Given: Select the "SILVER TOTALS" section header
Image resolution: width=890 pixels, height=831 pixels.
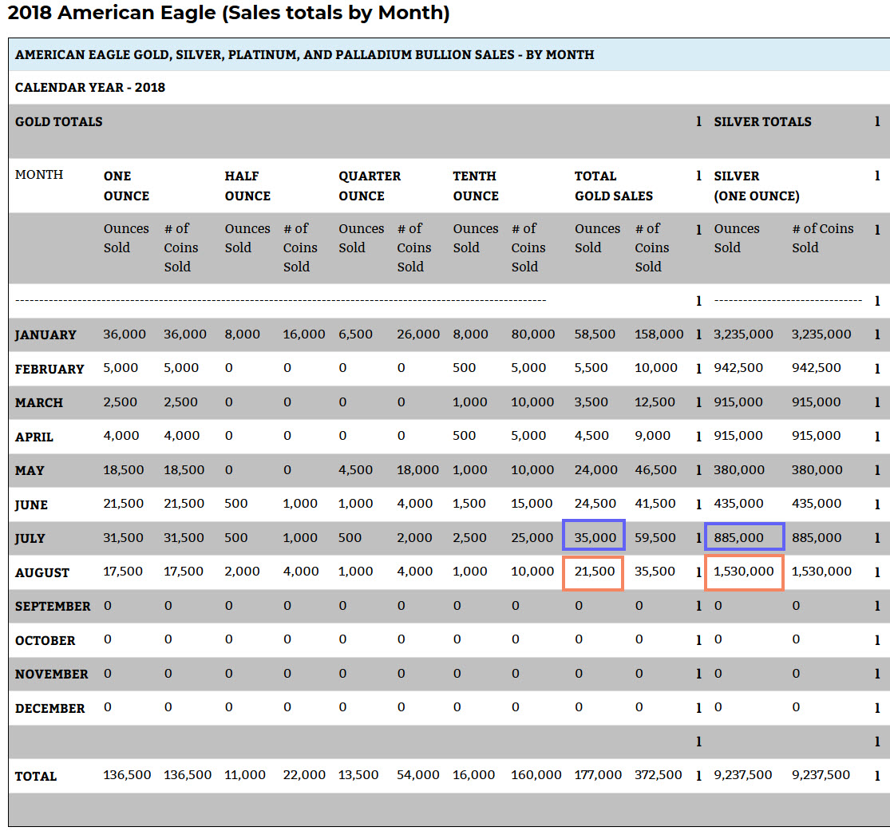Looking at the screenshot, I should 763,121.
